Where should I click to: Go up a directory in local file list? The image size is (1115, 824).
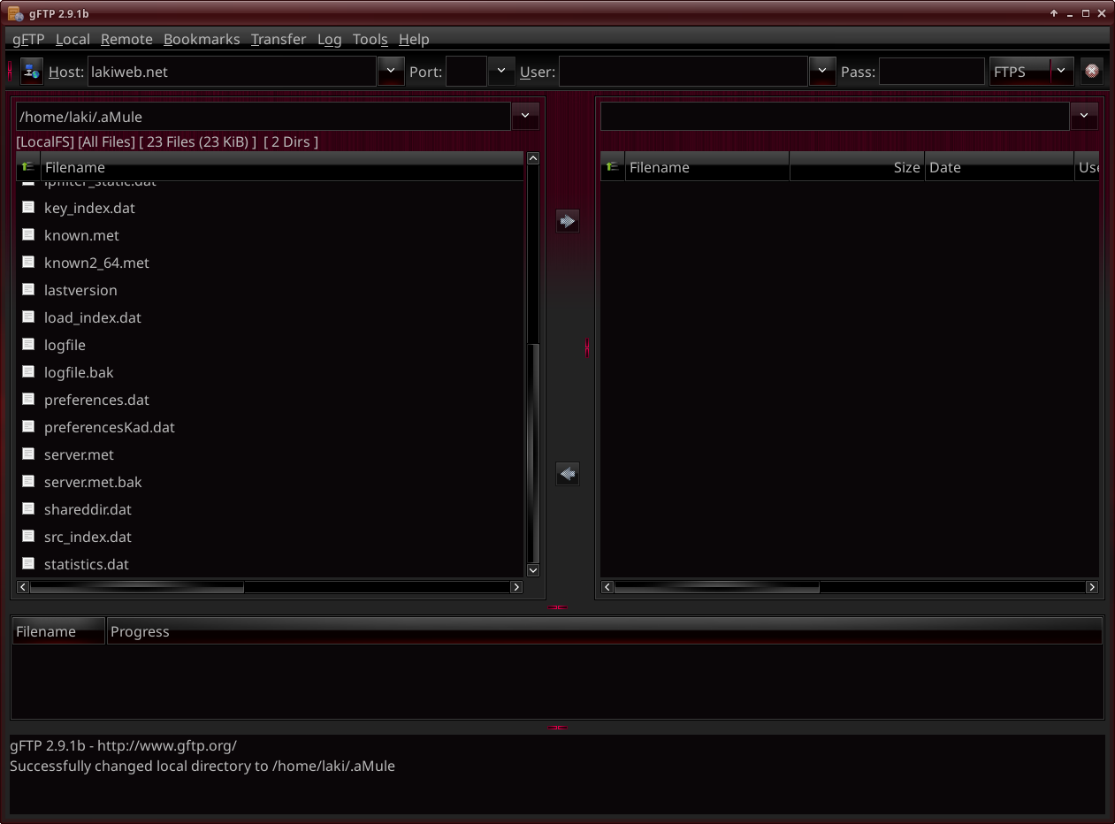[x=28, y=167]
